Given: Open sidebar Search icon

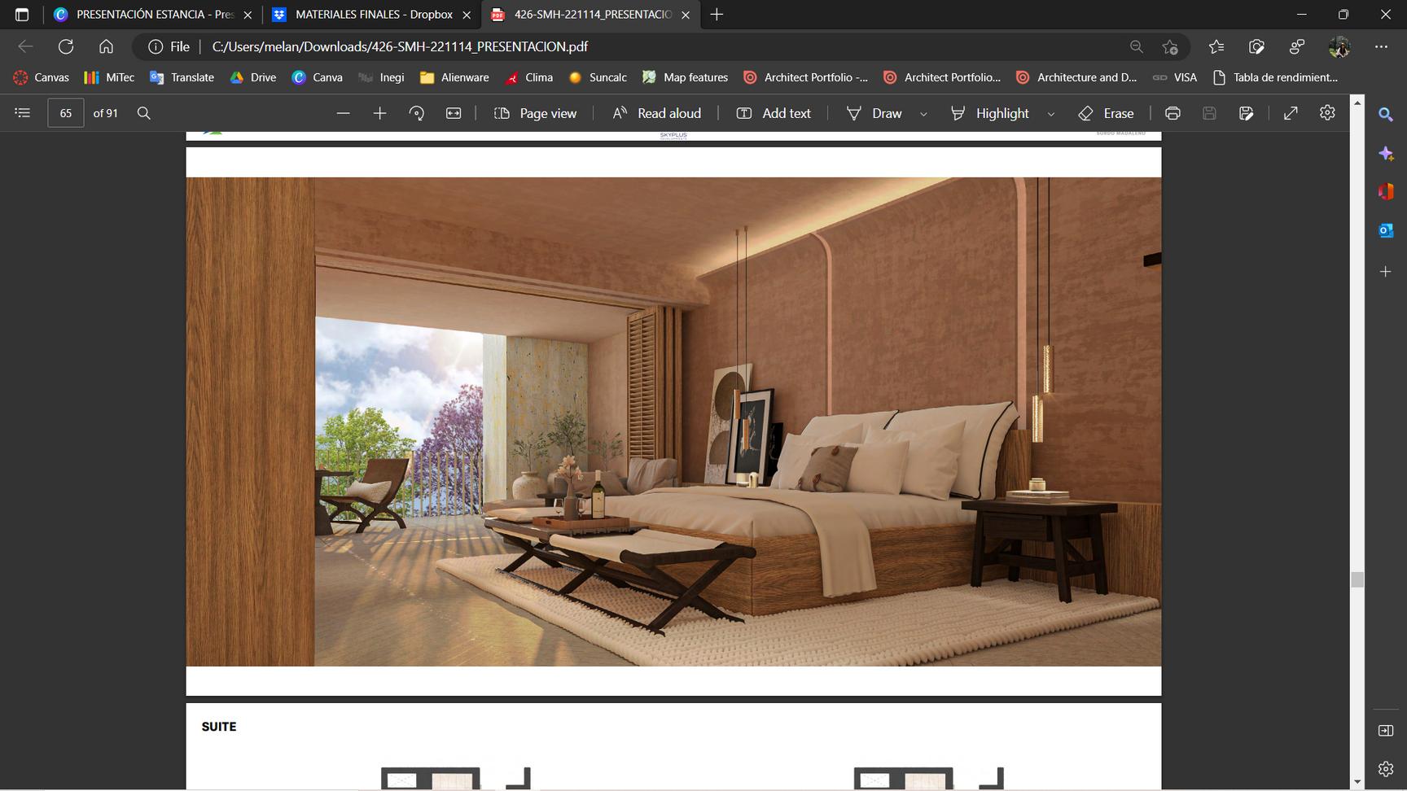Looking at the screenshot, I should click(x=1386, y=115).
